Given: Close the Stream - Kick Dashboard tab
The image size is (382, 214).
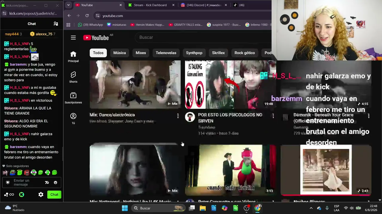Looking at the screenshot, I should point(173,5).
